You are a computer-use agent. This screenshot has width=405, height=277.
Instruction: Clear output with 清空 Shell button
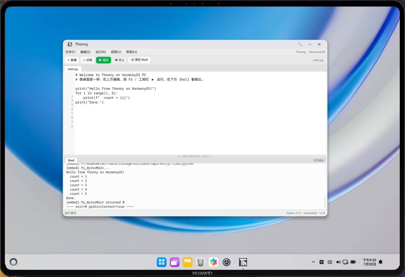pyautogui.click(x=139, y=60)
